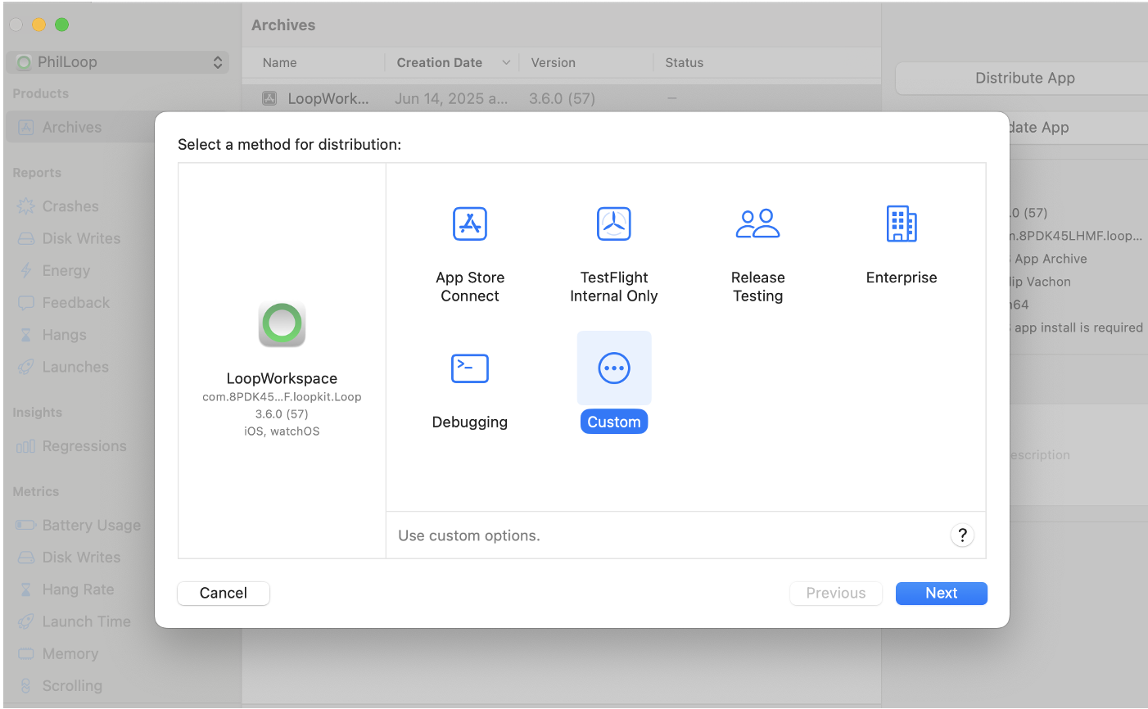
Task: Open the Energy report in sidebar
Action: point(66,271)
